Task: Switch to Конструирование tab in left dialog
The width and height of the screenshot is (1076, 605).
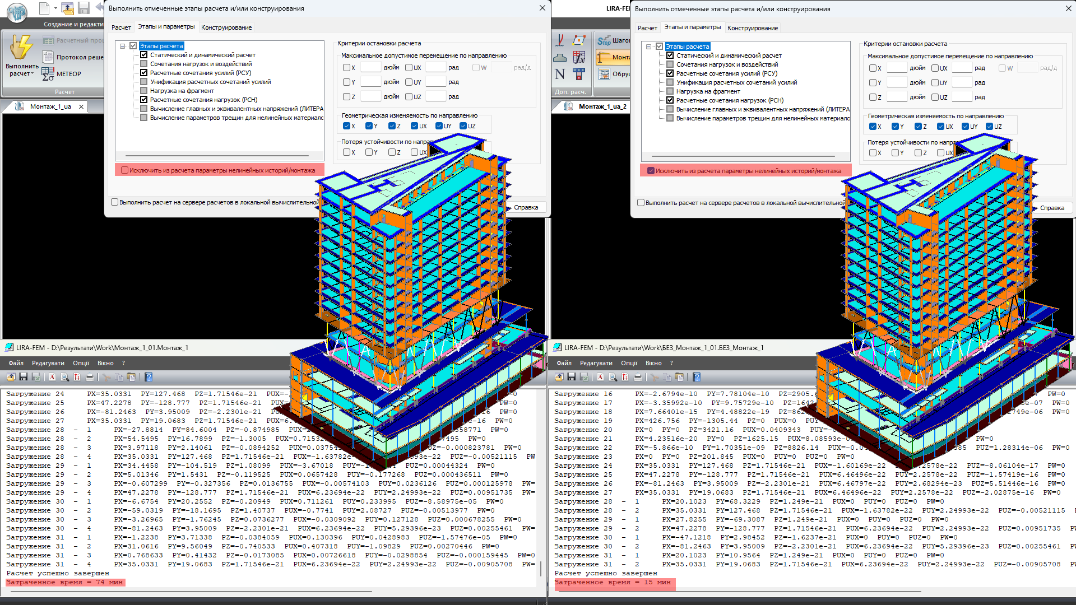Action: point(226,27)
